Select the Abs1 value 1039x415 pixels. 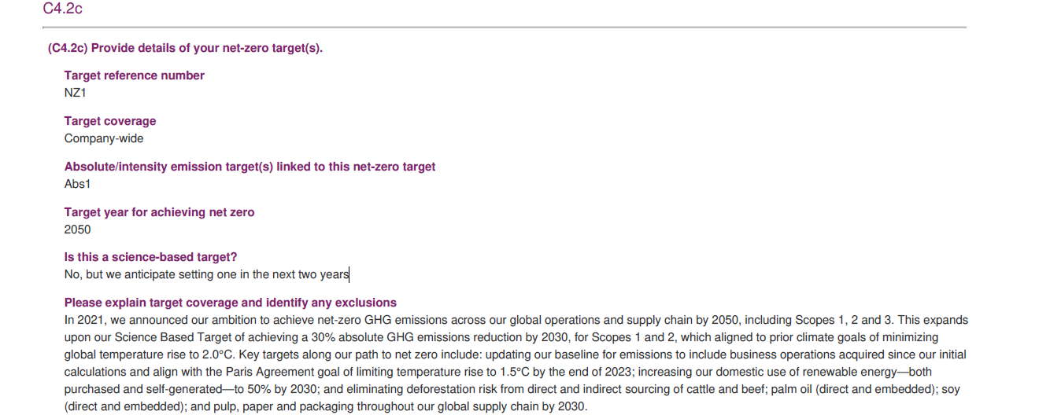(78, 184)
